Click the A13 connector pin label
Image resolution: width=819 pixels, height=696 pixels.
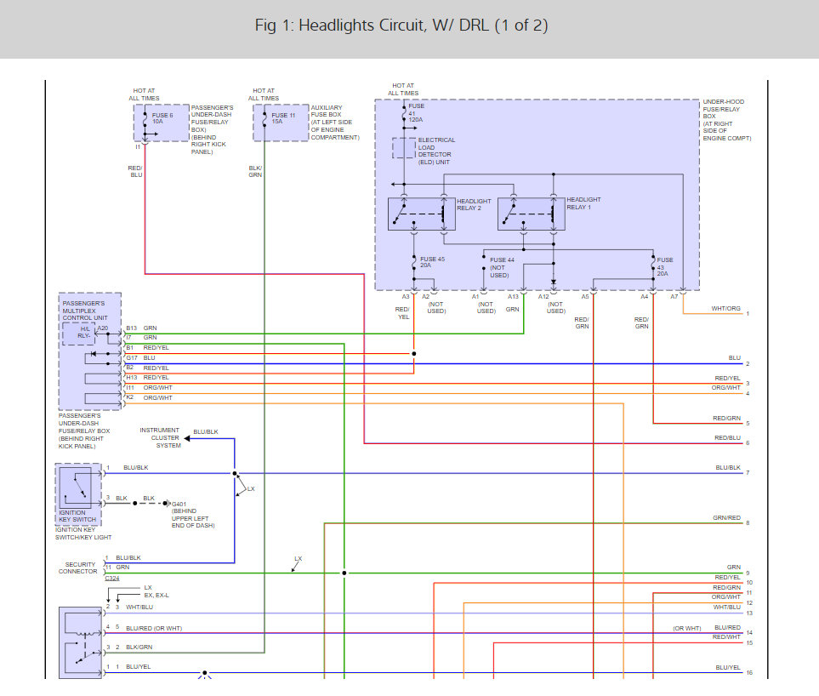point(514,296)
